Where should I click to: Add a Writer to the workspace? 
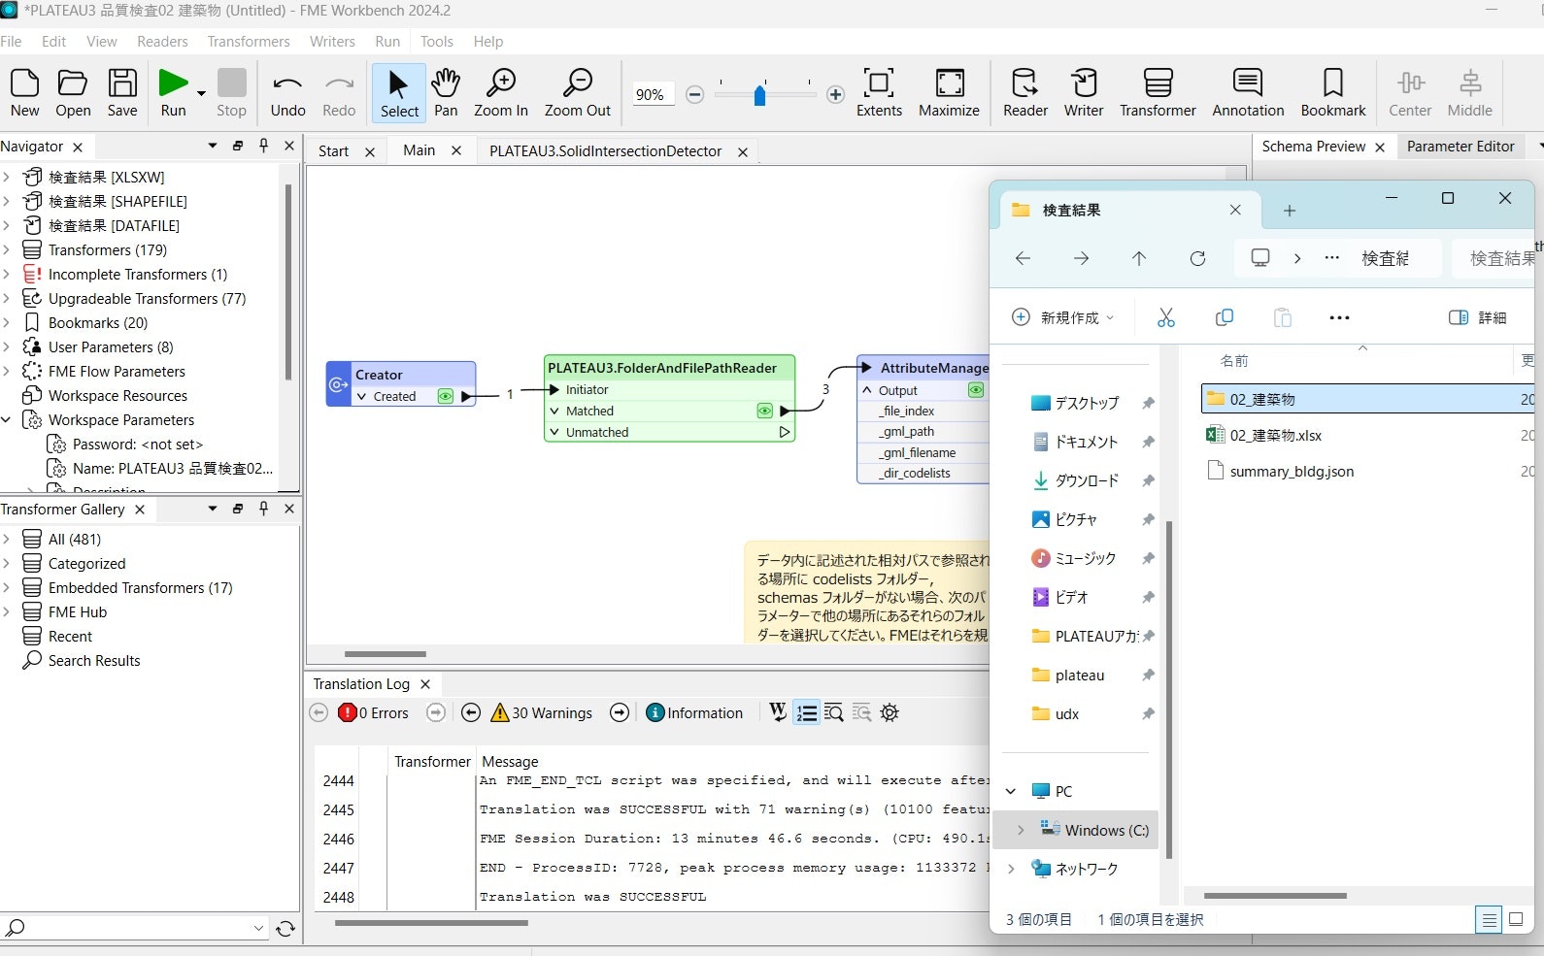click(1084, 93)
